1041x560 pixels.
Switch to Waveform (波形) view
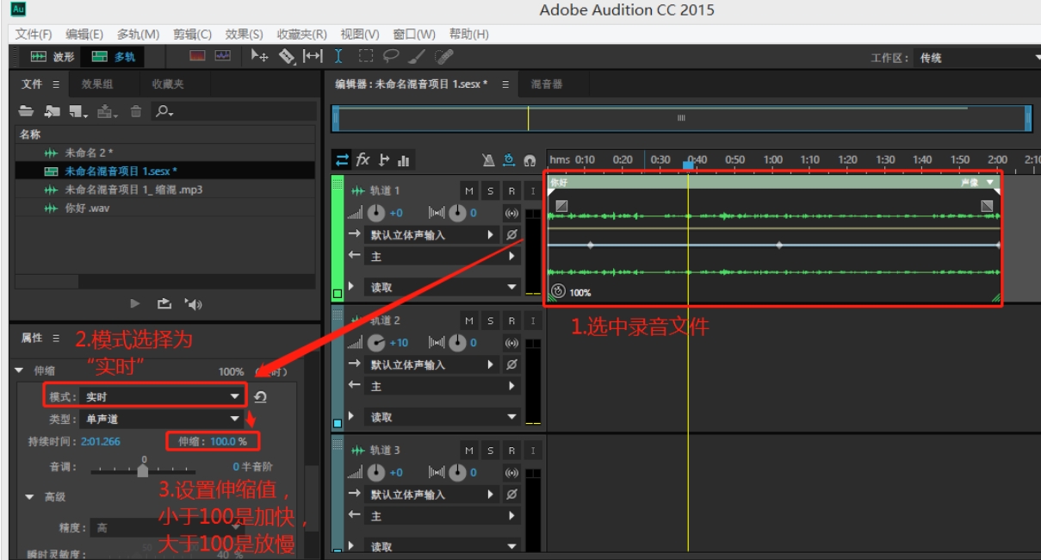53,57
